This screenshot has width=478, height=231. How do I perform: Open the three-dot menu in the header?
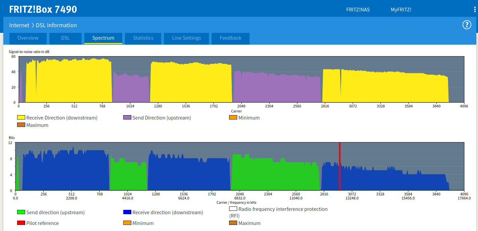[x=475, y=9]
